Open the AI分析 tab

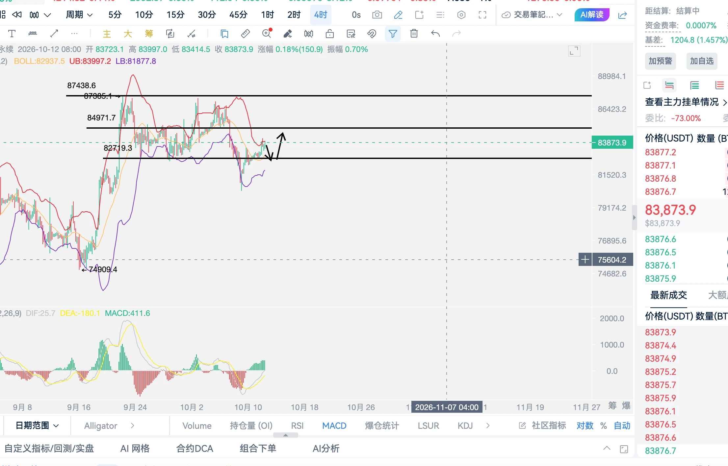(326, 448)
